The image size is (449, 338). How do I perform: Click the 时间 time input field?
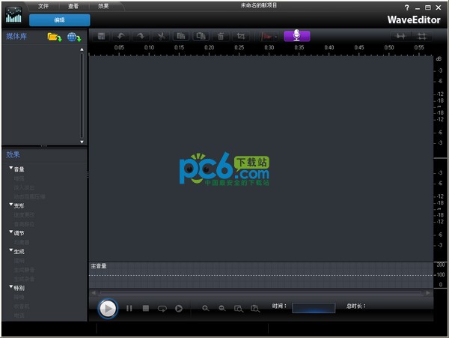click(314, 308)
